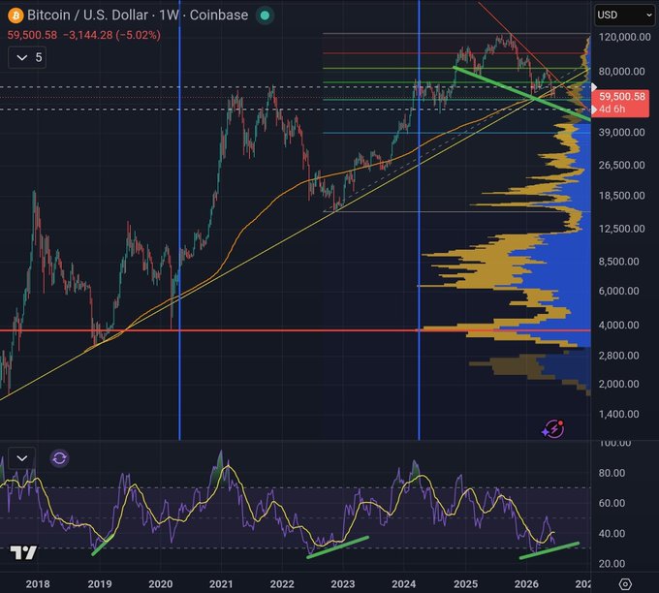659x593 pixels.
Task: Click the 4,000.00 price scale label
Action: coord(618,325)
